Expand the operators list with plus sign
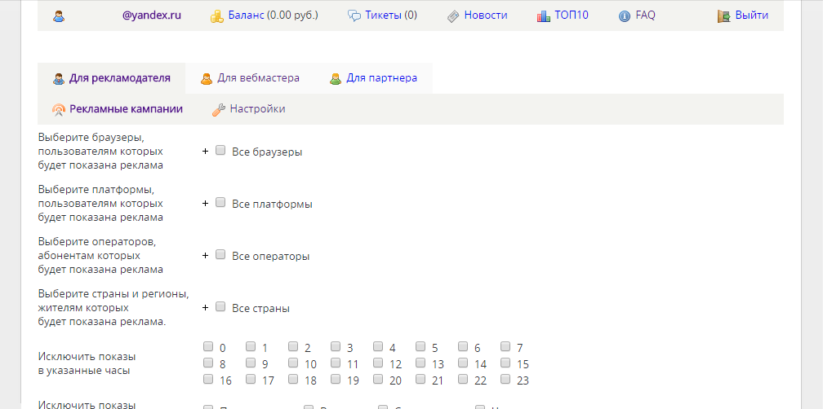 point(205,256)
